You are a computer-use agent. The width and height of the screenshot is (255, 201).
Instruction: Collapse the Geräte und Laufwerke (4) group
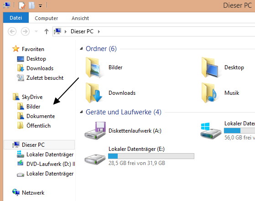pyautogui.click(x=81, y=112)
